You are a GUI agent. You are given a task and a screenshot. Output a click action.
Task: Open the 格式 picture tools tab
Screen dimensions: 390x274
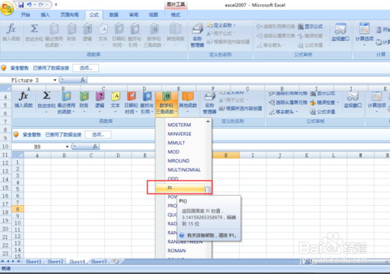tap(175, 15)
